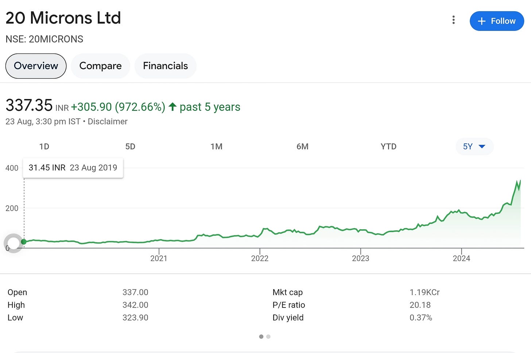531x353 pixels.
Task: Click the 2022 label on chart axis
Action: (x=260, y=258)
